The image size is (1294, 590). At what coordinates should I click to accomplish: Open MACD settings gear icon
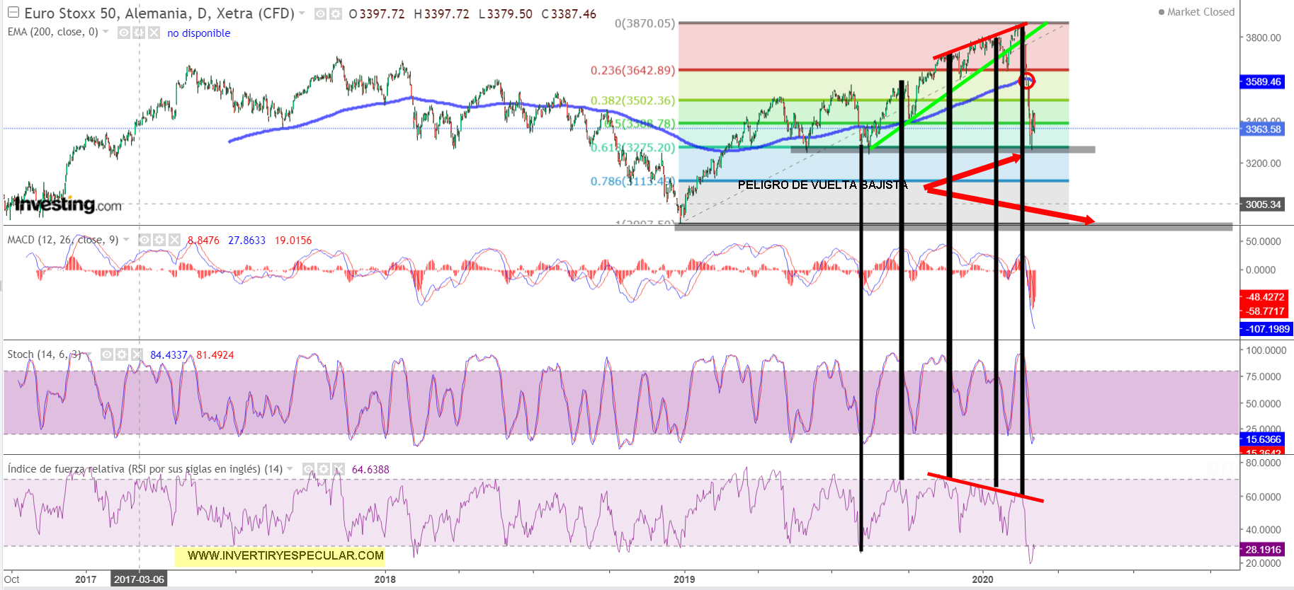(159, 240)
